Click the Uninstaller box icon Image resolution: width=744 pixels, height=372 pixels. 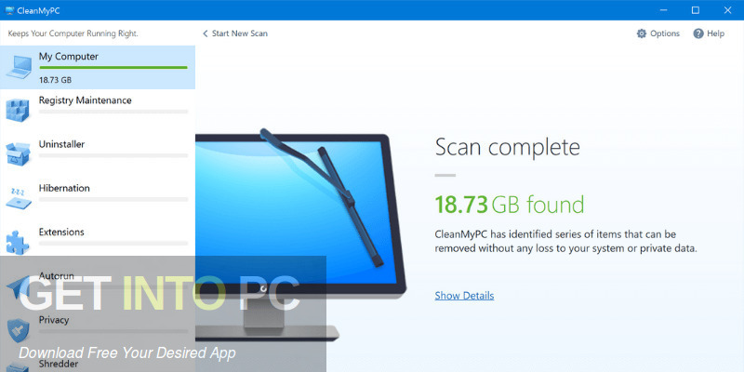tap(18, 154)
